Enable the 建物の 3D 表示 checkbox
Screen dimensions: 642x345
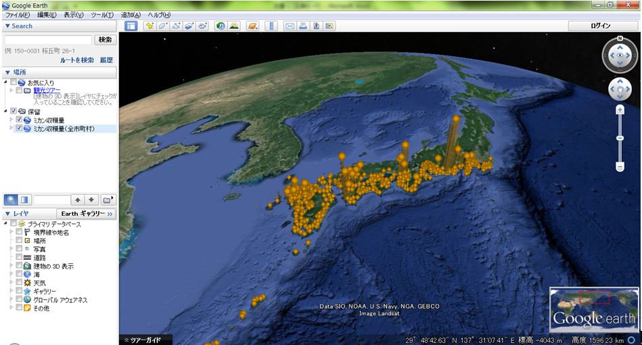19,266
